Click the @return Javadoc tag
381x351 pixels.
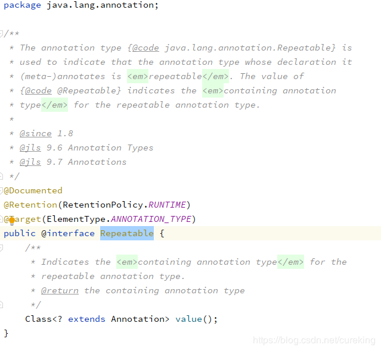point(60,290)
